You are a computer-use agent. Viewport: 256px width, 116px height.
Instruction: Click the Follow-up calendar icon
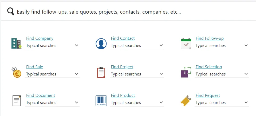[x=186, y=44]
